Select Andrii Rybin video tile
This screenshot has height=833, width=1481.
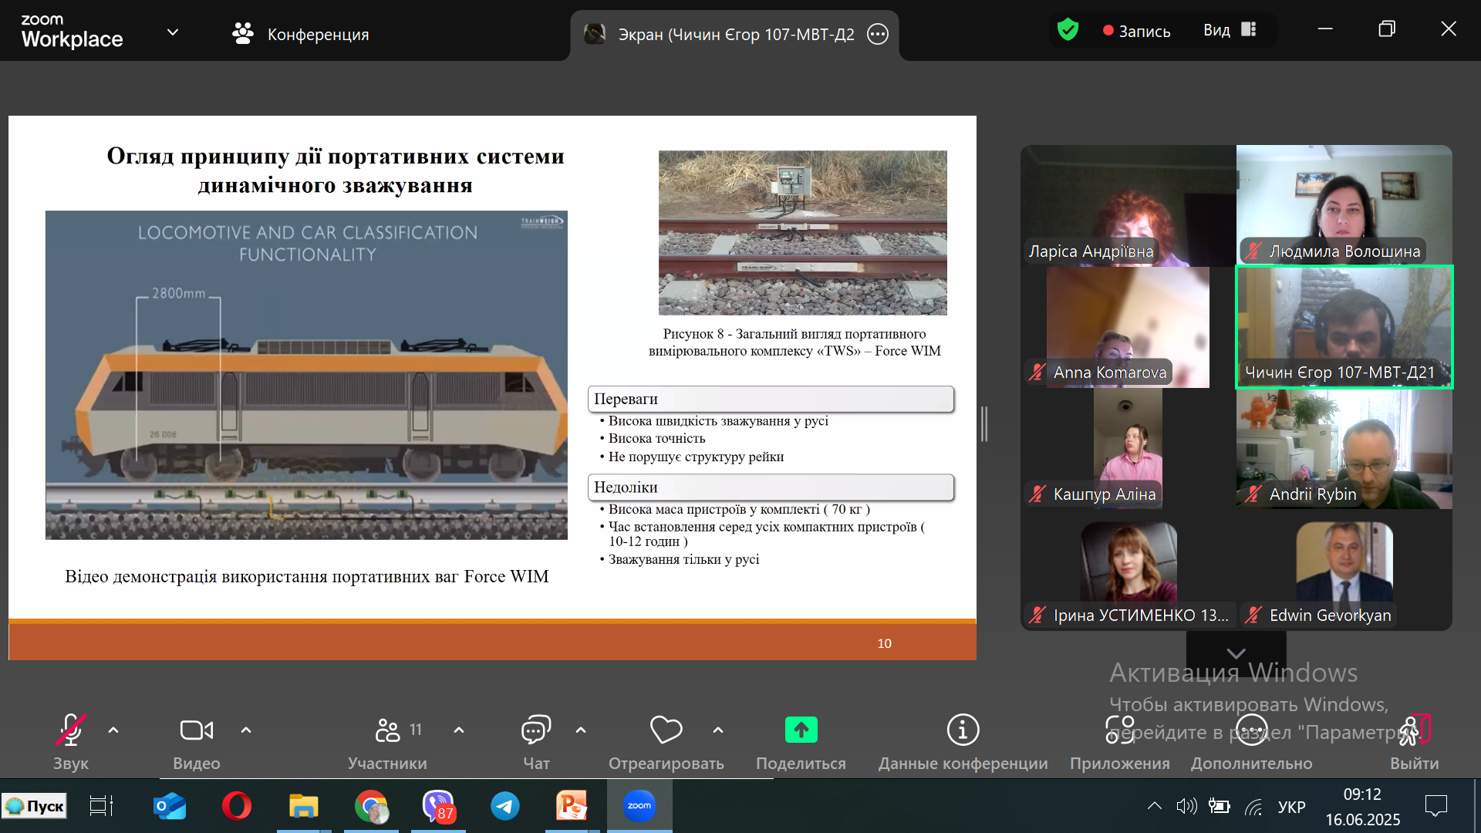pos(1344,449)
